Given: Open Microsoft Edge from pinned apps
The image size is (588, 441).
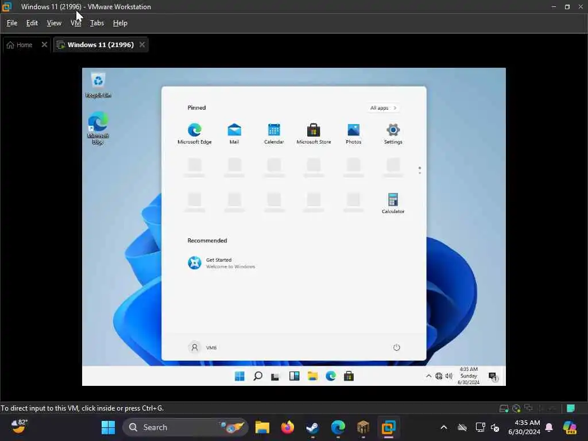Looking at the screenshot, I should point(194,133).
